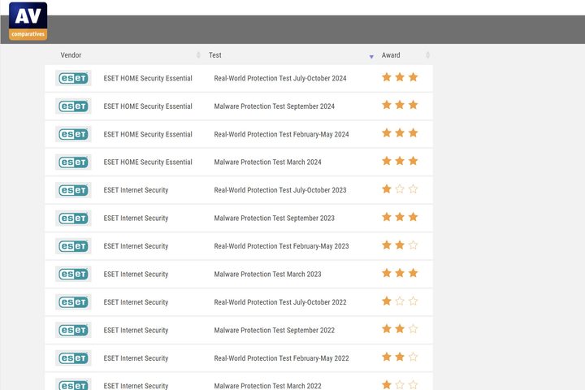This screenshot has width=585, height=390.
Task: Sort the table by Vendor column
Action: click(x=71, y=55)
